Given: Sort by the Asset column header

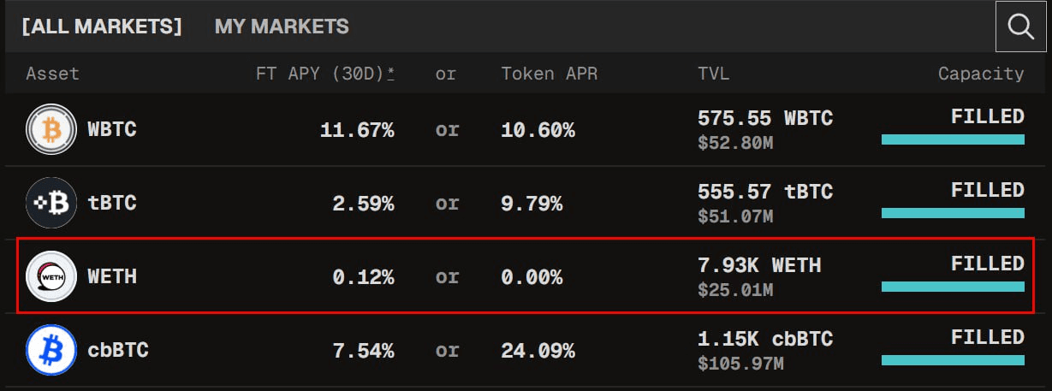Looking at the screenshot, I should (x=52, y=74).
